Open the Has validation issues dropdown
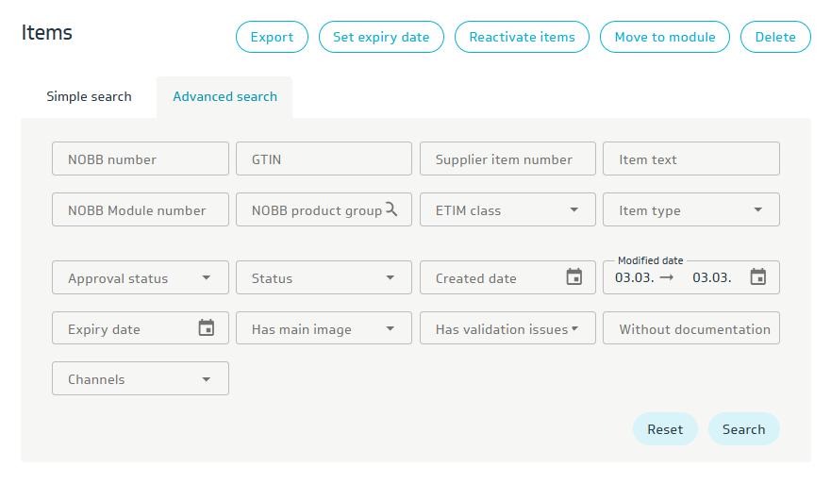 tap(574, 329)
